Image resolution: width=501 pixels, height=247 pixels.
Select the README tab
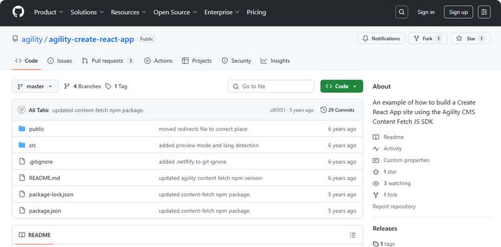pos(34,235)
